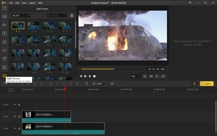The width and height of the screenshot is (217, 136).
Task: Open the File menu
Action: pyautogui.click(x=11, y=3)
